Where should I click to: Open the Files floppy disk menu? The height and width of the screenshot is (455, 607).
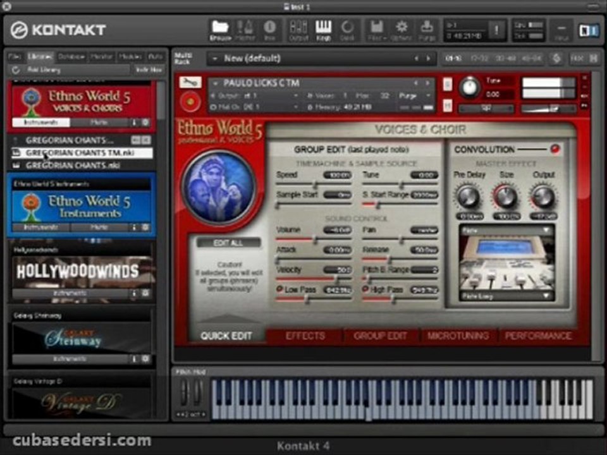click(x=377, y=30)
